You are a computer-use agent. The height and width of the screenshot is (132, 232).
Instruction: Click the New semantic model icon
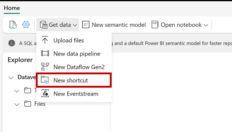point(86,25)
